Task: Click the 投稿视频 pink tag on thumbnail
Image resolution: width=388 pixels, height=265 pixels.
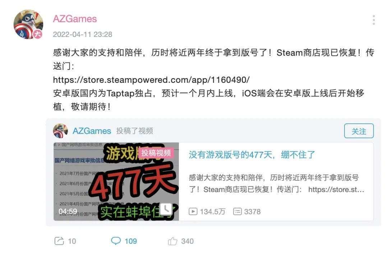Action: point(156,153)
